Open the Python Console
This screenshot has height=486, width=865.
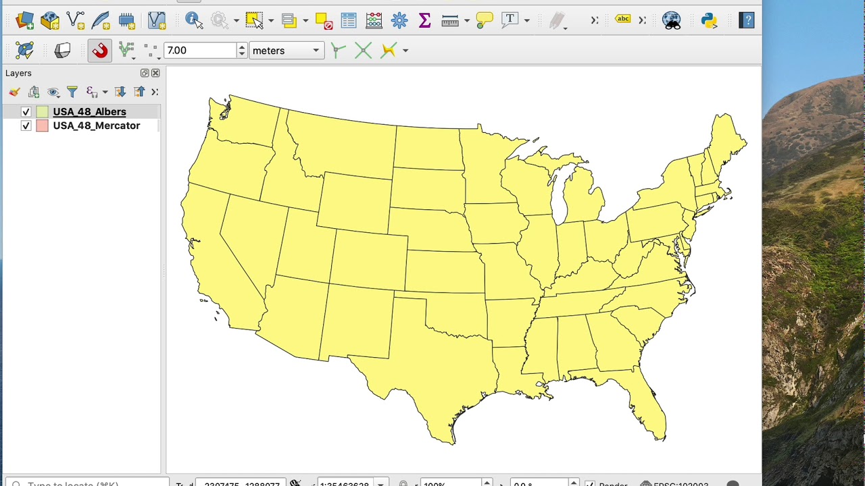pyautogui.click(x=709, y=20)
